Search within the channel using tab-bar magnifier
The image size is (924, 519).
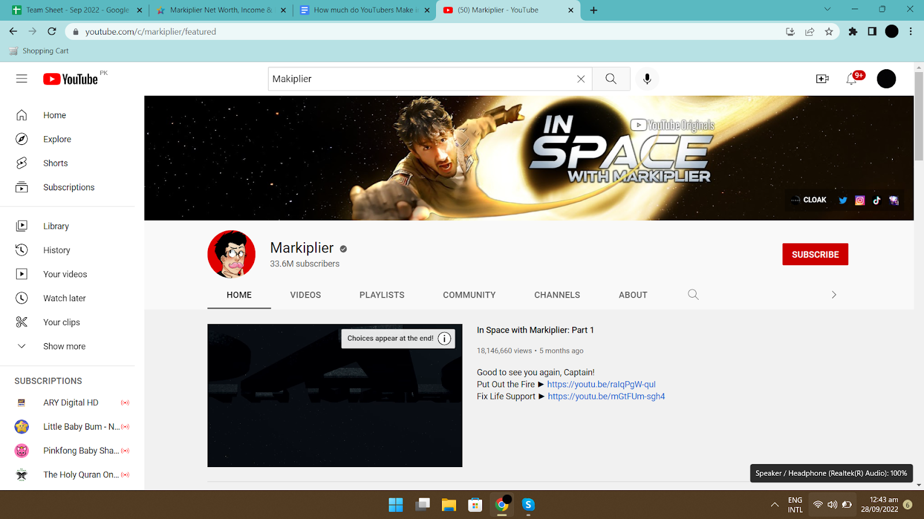pyautogui.click(x=694, y=295)
